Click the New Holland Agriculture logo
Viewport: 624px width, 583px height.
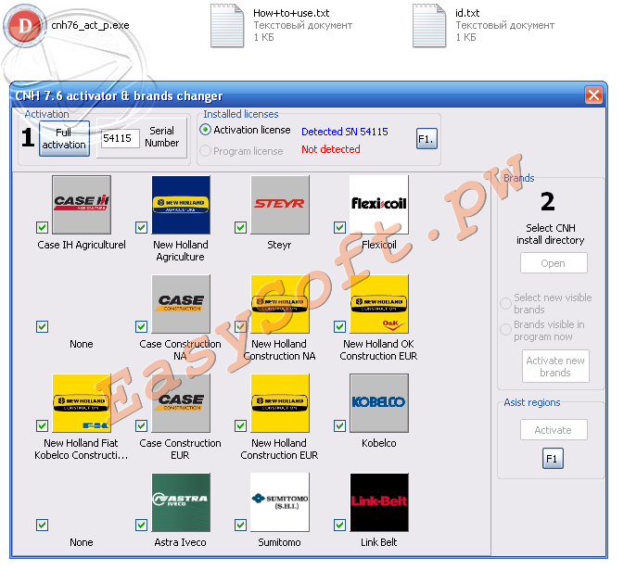(x=181, y=205)
